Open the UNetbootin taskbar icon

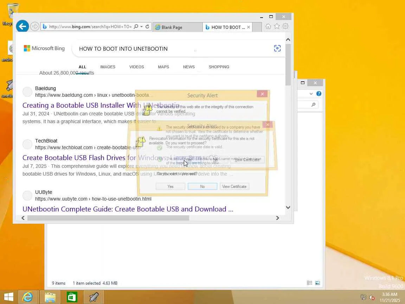coord(94,297)
